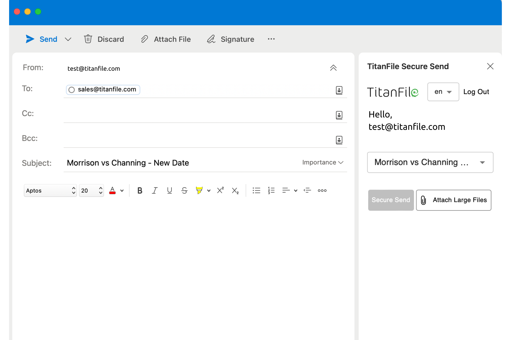
Task: Decrease the paragraph indent
Action: pos(307,190)
